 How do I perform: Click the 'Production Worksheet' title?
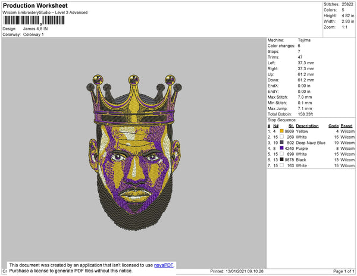coord(35,5)
